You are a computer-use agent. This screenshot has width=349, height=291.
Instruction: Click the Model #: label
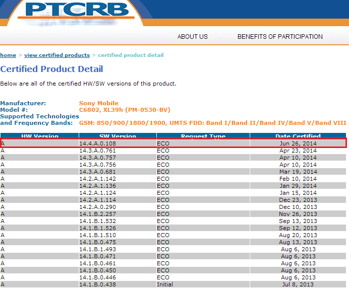(x=14, y=110)
